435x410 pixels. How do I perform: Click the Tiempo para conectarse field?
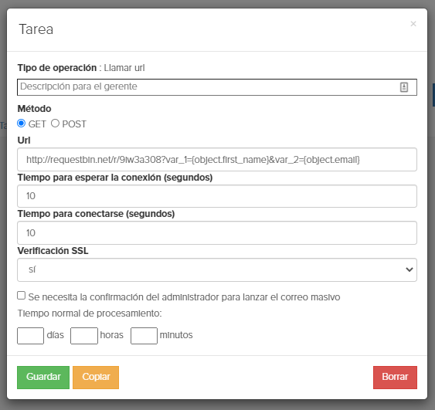pos(217,233)
